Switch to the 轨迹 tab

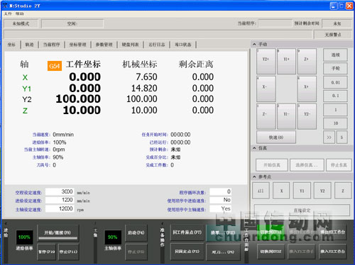tap(30, 45)
